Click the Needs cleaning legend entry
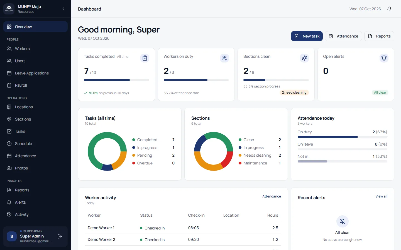The height and width of the screenshot is (250, 401). (260, 155)
